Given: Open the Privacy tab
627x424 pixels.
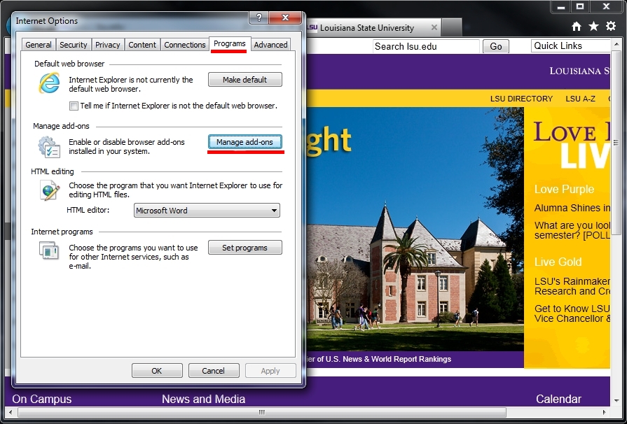Looking at the screenshot, I should [x=108, y=45].
